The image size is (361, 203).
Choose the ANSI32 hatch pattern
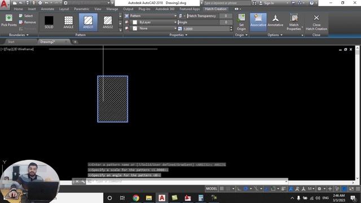[x=108, y=22]
